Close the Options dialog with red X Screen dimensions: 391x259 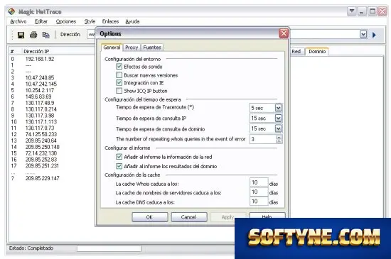[284, 33]
